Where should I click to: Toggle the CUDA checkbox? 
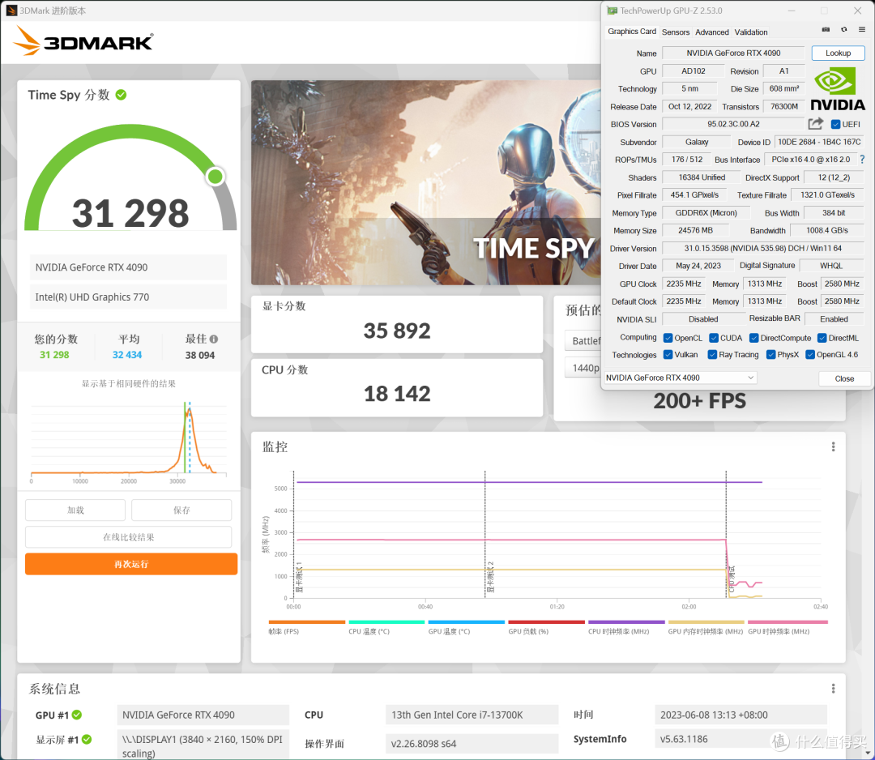(714, 338)
